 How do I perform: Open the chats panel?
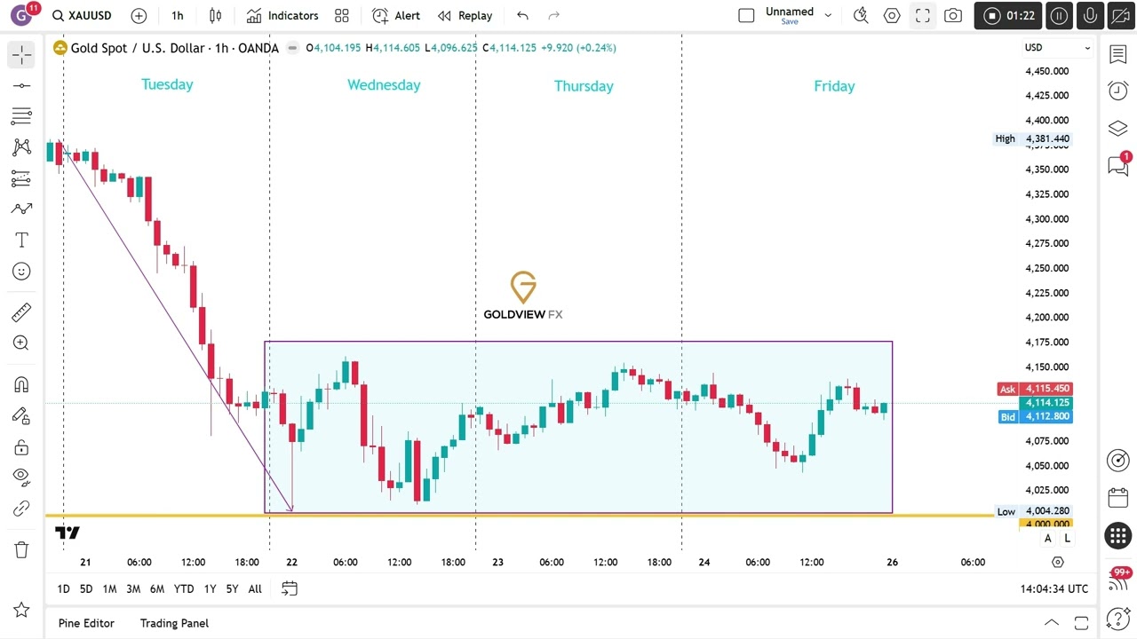1118,166
